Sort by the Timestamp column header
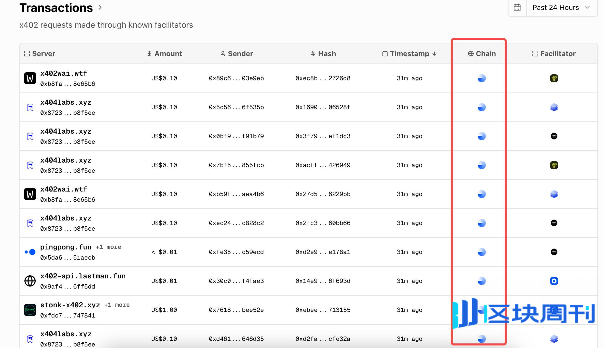This screenshot has width=604, height=348. [x=409, y=54]
